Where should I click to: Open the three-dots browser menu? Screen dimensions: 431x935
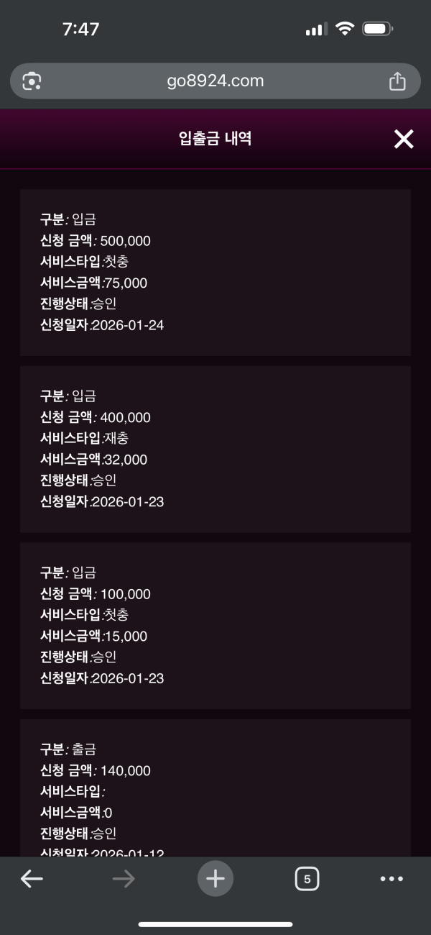391,879
